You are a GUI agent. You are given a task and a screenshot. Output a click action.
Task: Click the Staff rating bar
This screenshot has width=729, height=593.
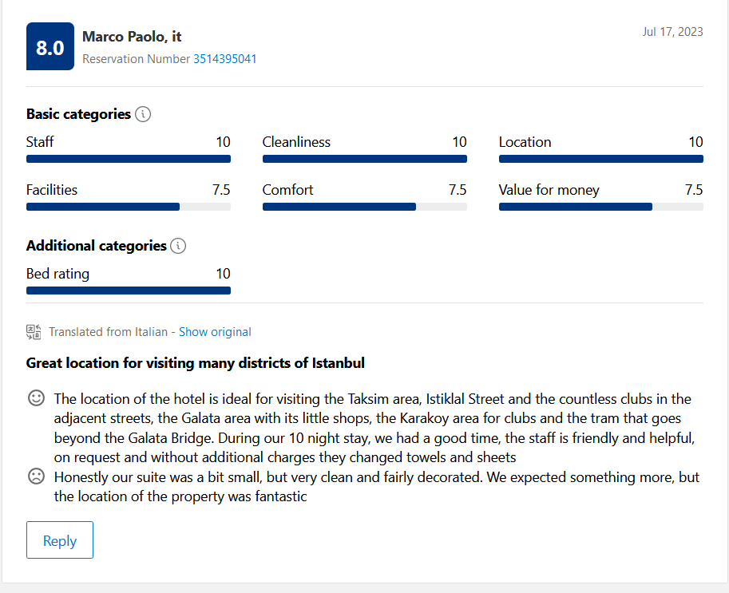tap(129, 159)
